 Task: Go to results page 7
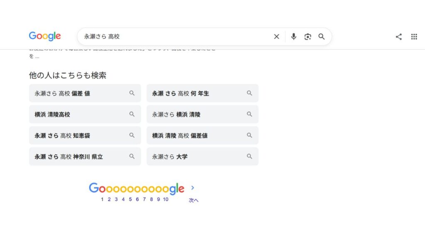tap(144, 199)
